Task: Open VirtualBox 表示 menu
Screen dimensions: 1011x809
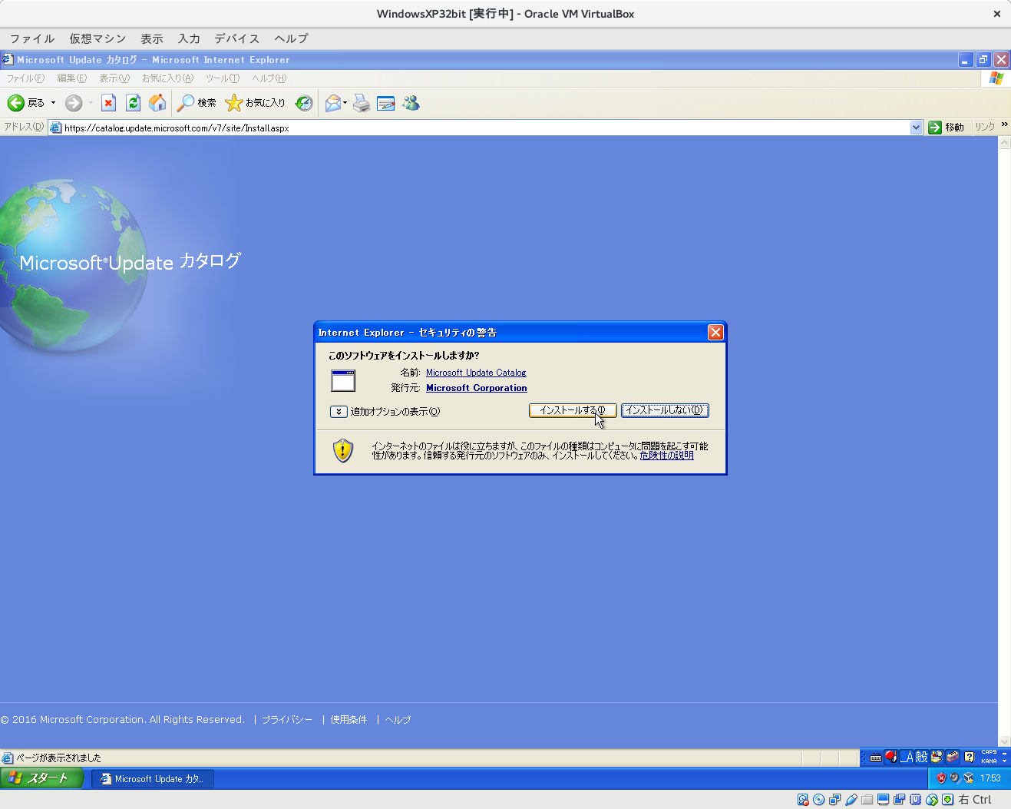Action: 152,38
